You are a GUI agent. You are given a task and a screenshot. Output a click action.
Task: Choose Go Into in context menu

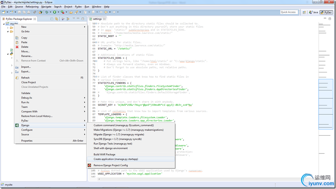tap(51, 31)
